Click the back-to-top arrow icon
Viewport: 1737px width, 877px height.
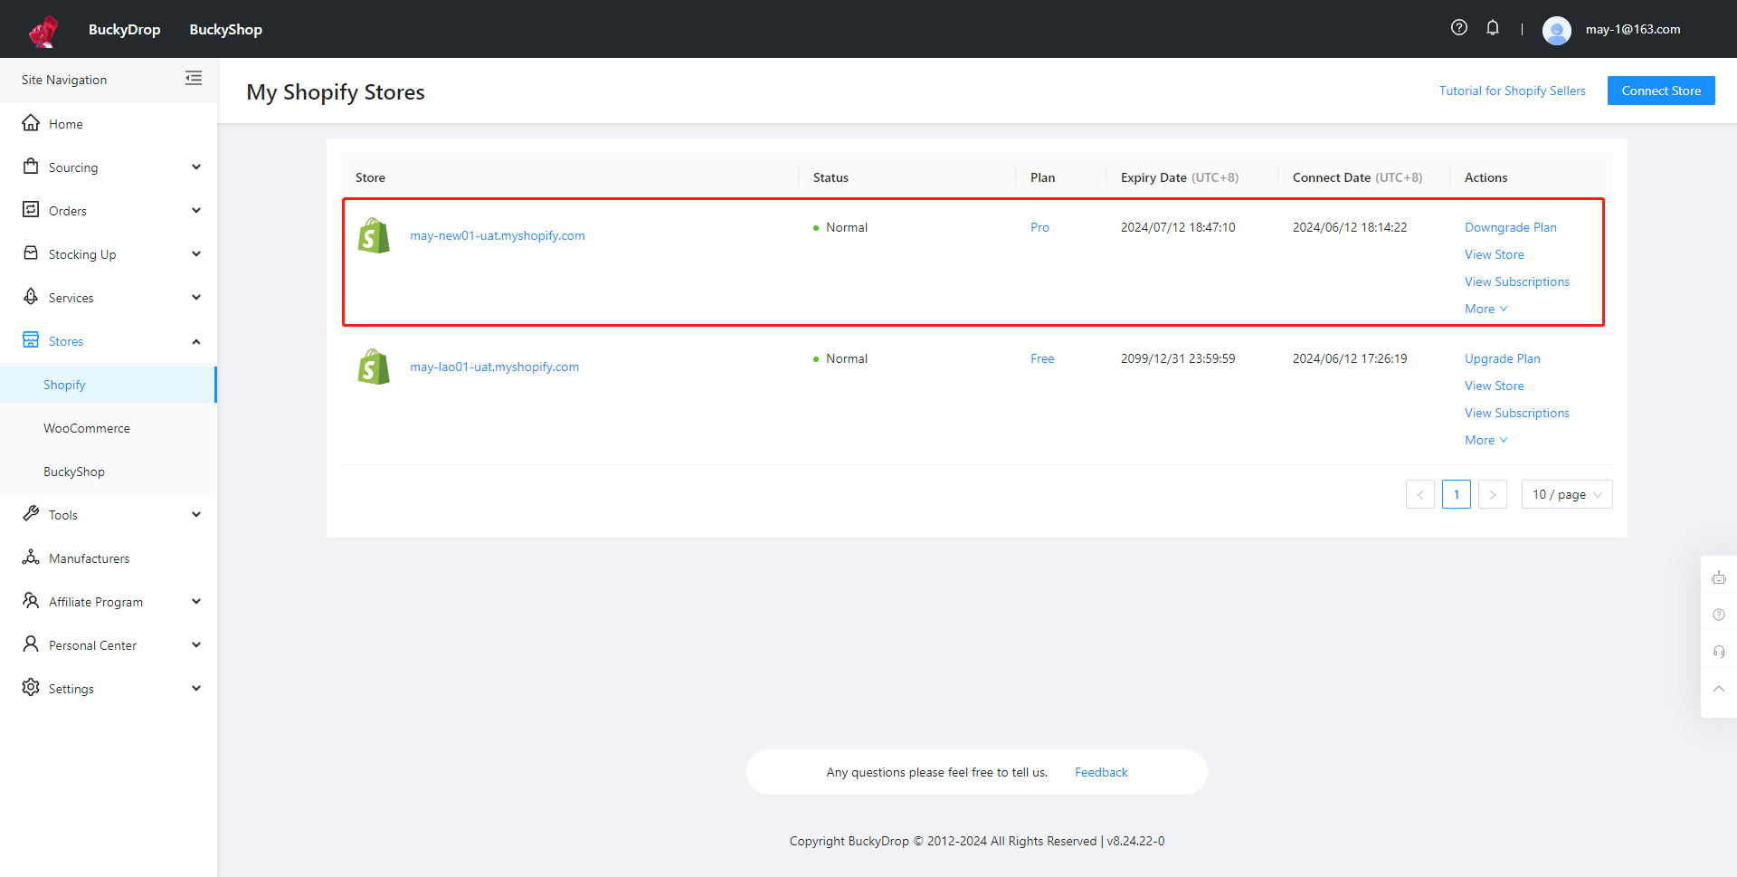point(1719,689)
